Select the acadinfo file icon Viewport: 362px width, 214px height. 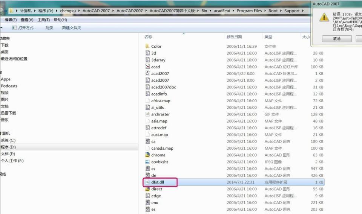click(147, 94)
